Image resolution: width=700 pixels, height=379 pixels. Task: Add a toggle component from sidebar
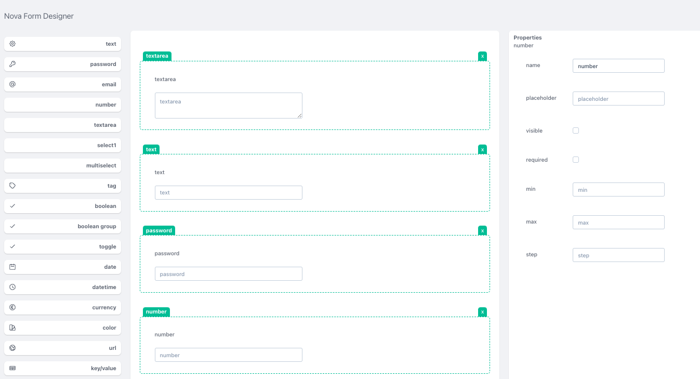point(62,247)
